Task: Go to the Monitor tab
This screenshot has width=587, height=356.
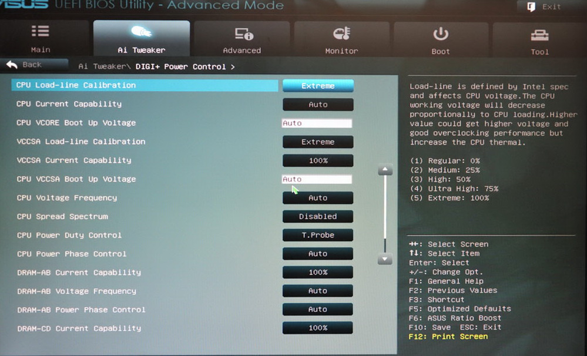Action: (341, 39)
